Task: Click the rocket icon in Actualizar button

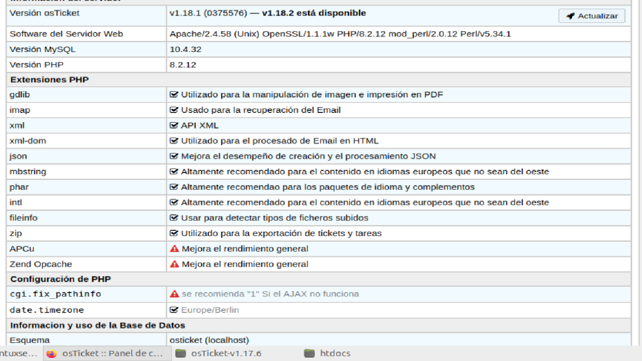Action: (570, 16)
